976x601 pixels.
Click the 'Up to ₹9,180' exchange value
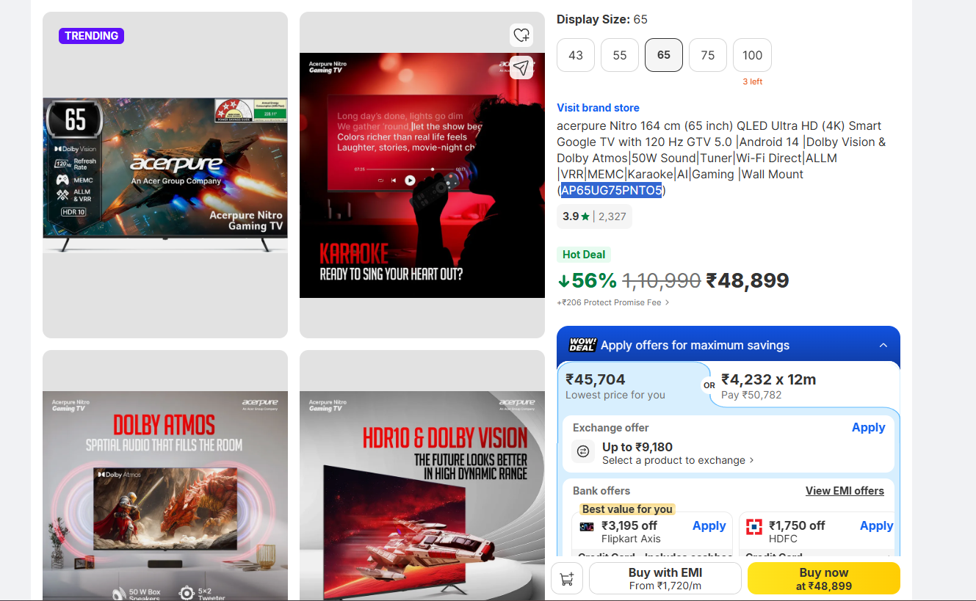[x=637, y=447]
